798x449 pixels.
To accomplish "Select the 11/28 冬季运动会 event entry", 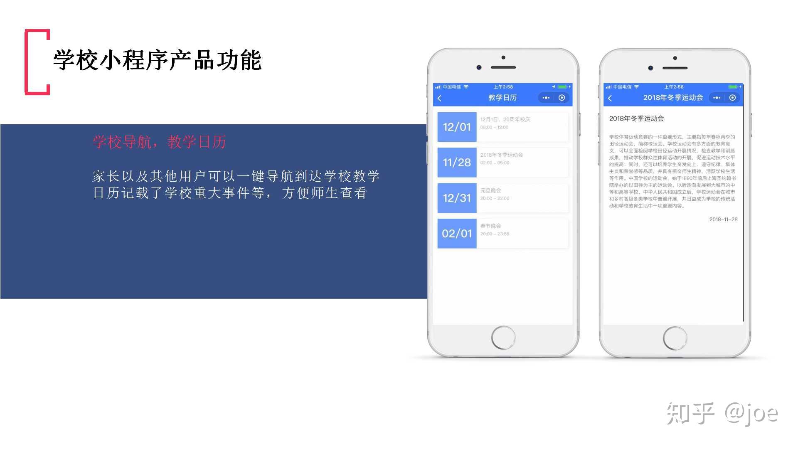I will (490, 161).
